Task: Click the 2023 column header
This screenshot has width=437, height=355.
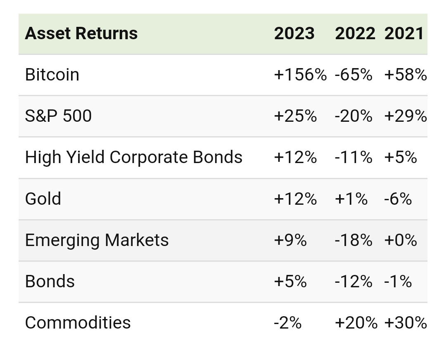Action: click(294, 33)
